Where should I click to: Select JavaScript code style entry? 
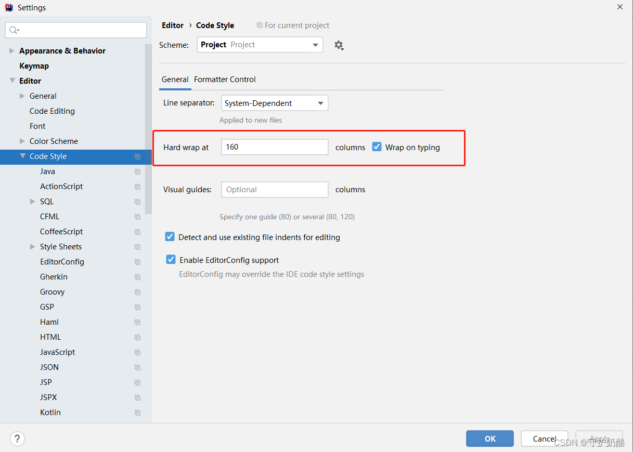click(x=58, y=352)
